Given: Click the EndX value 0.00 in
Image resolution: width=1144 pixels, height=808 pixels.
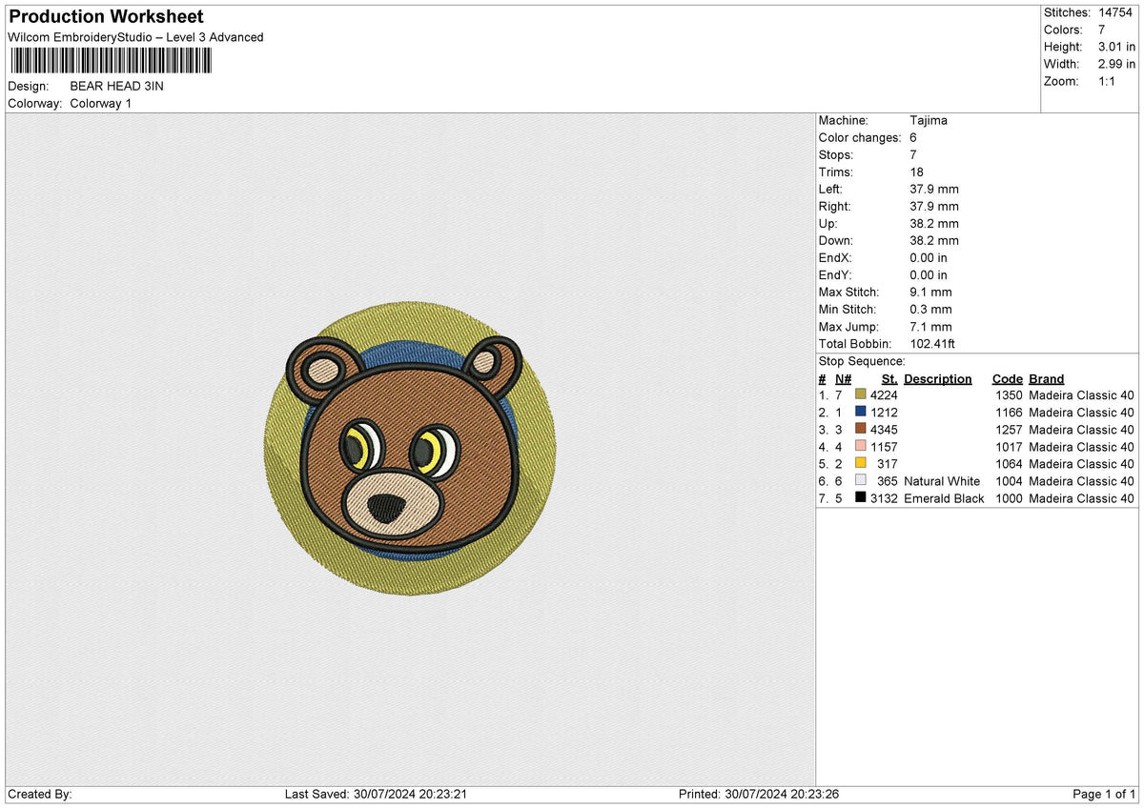Looking at the screenshot, I should click(x=929, y=258).
